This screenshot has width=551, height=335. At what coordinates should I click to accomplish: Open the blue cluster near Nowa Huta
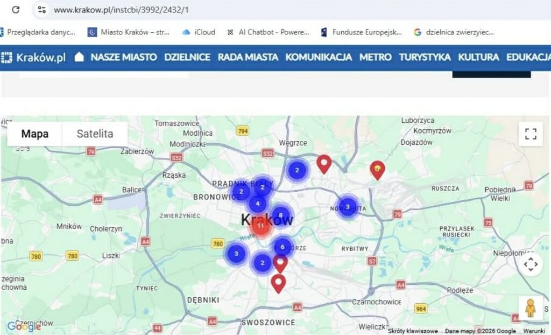coord(348,207)
